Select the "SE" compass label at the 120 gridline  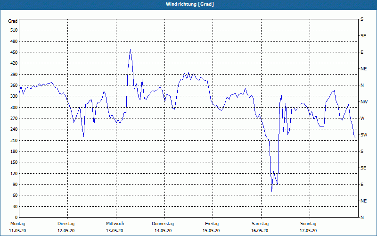(363, 168)
